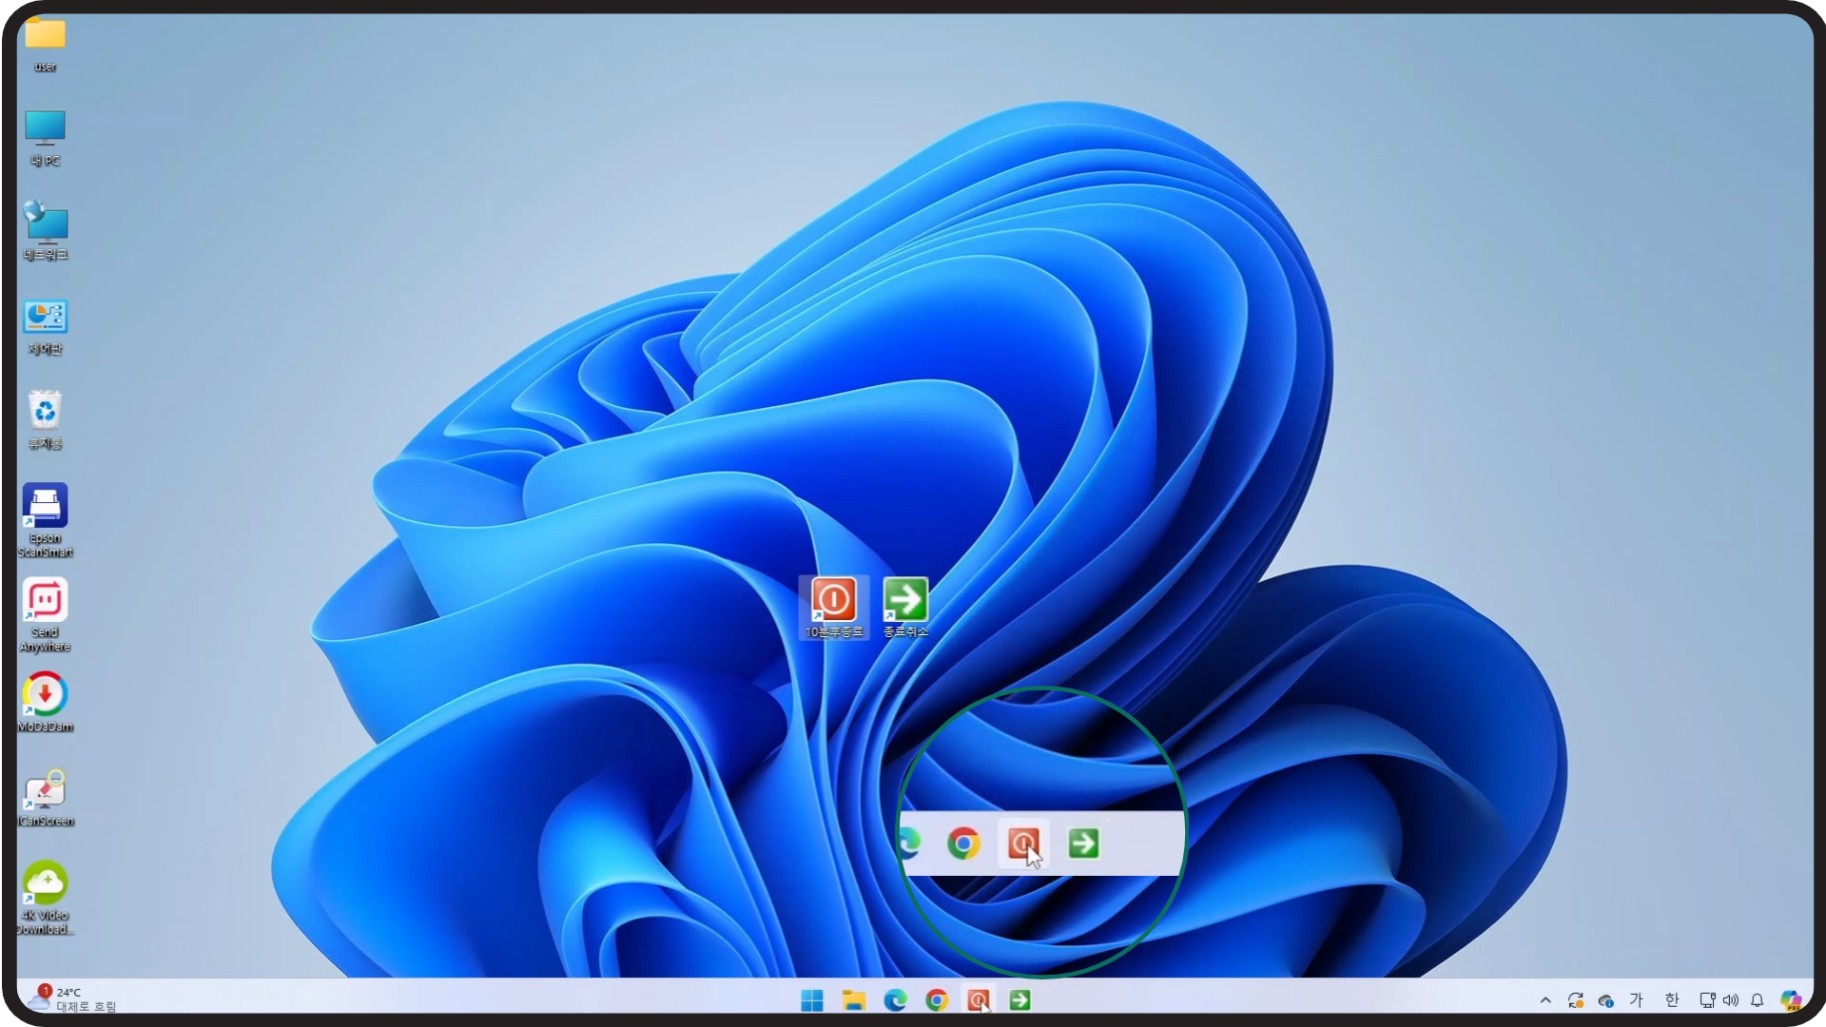Screen dimensions: 1826x1027
Task: Click green arrow shortcut on taskbar
Action: [1020, 1000]
